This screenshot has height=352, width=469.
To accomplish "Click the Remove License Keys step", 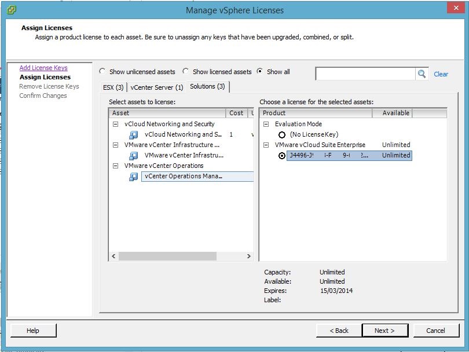I will coord(49,86).
